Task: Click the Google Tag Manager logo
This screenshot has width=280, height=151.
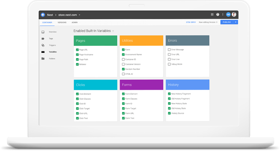Action: click(x=43, y=15)
